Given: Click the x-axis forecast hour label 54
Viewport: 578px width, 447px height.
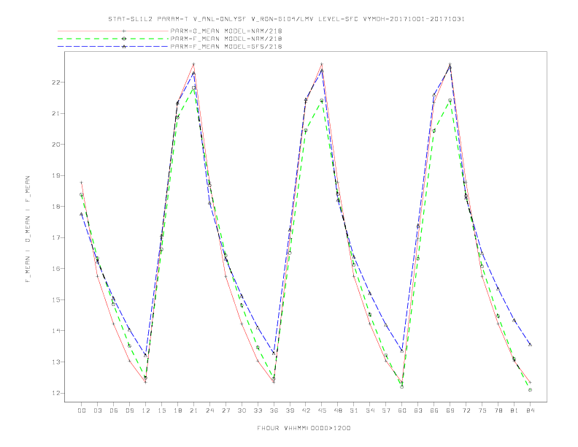Looking at the screenshot, I should 370,410.
